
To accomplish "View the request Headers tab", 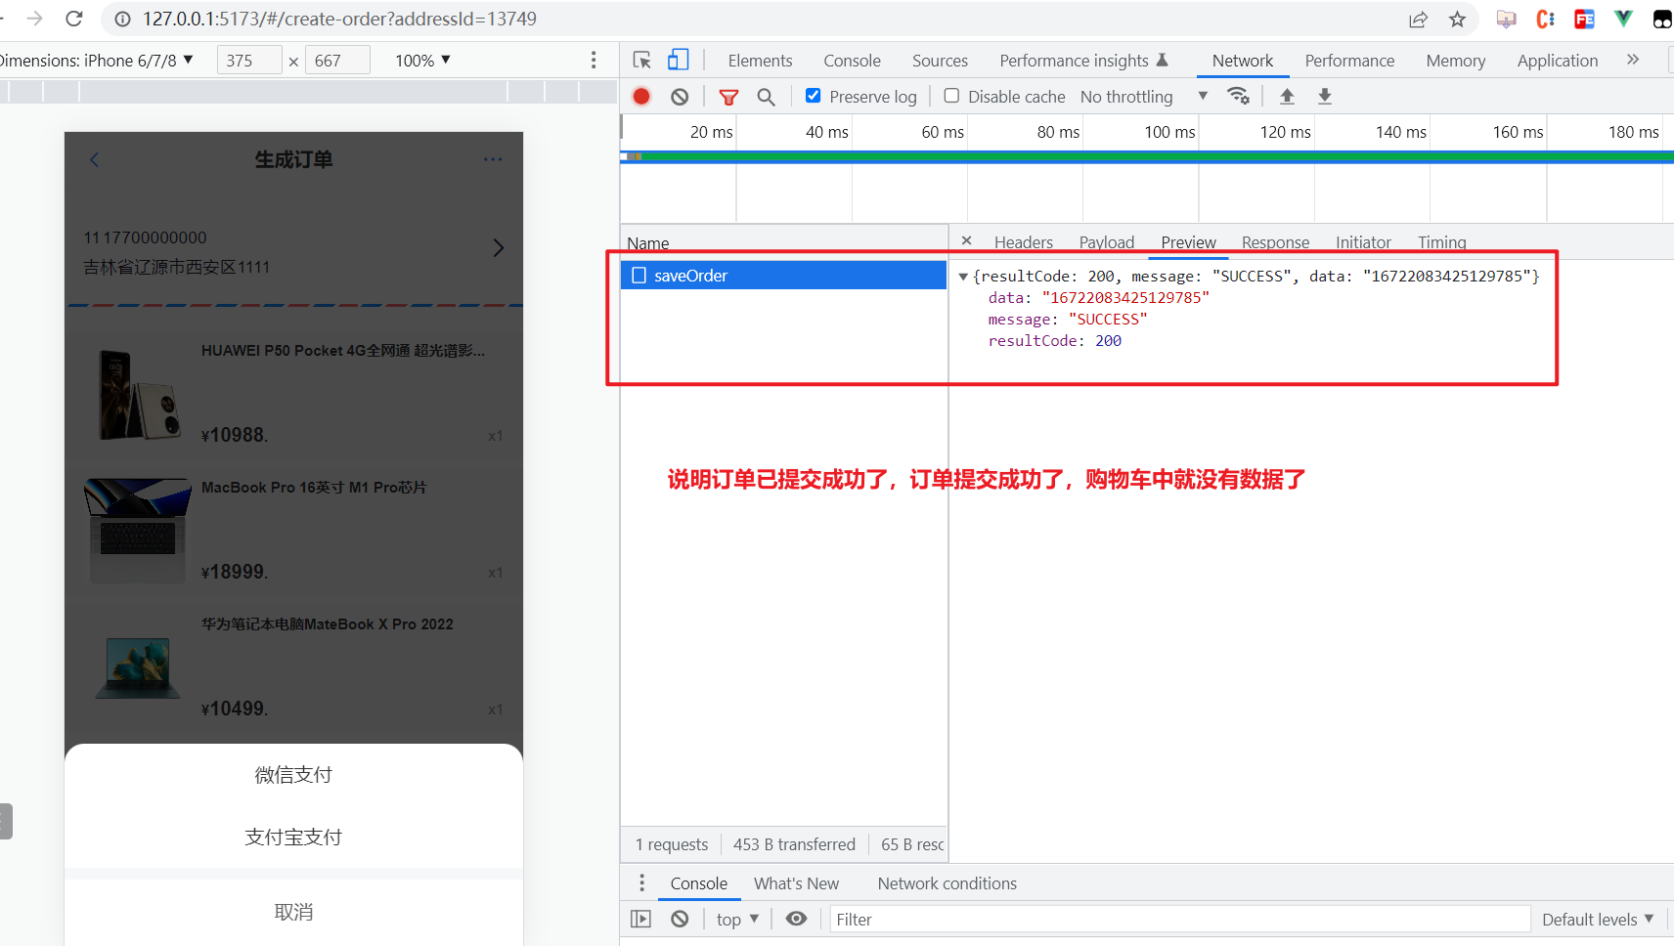I will coord(1024,242).
